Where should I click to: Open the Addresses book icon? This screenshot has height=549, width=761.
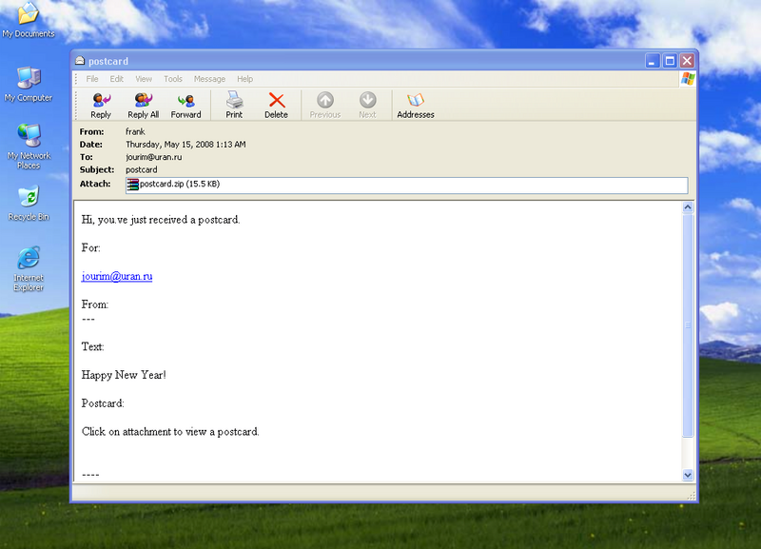416,100
